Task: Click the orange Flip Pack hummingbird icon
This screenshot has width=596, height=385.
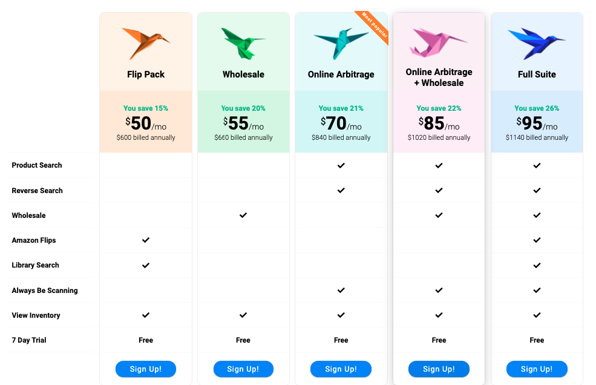Action: (146, 44)
